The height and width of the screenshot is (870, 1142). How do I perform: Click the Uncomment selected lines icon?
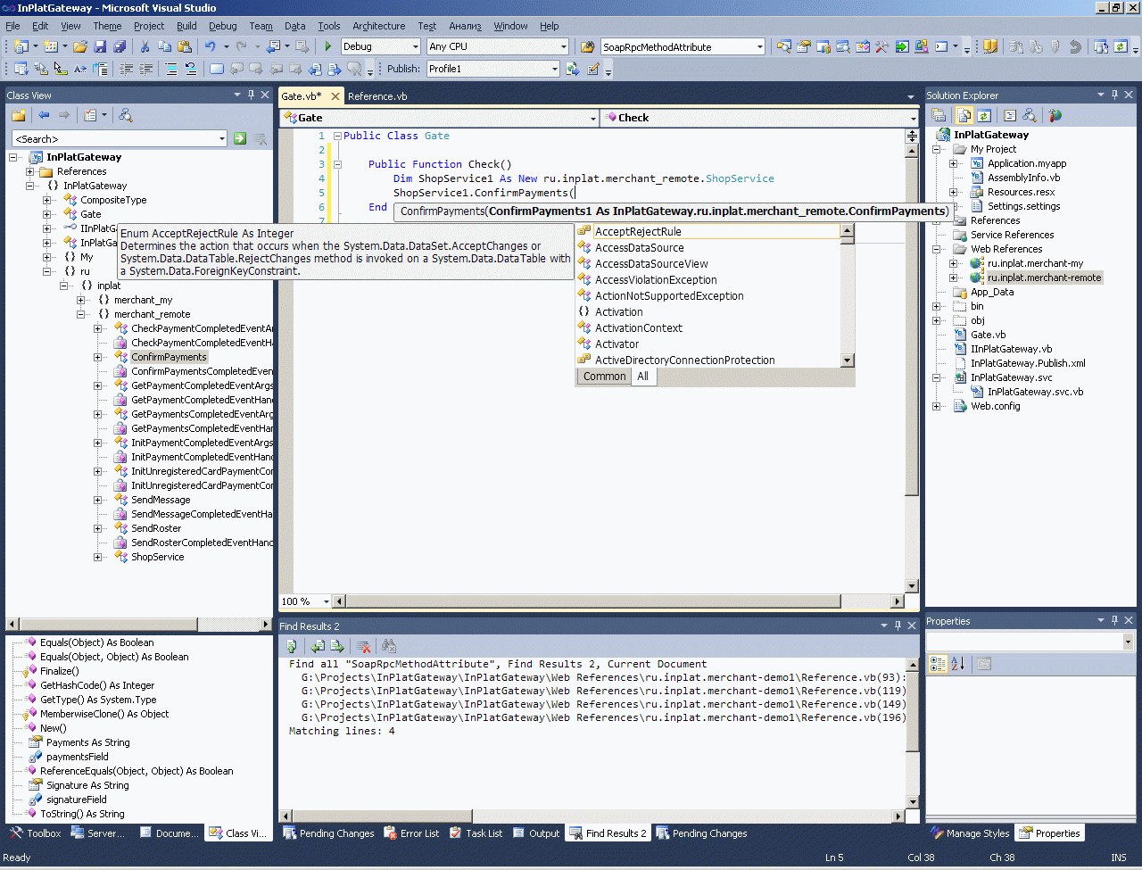(191, 69)
